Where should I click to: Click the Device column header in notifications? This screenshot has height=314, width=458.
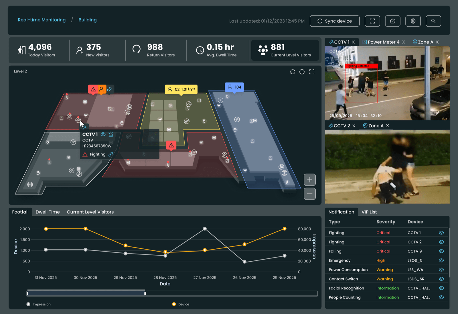415,222
